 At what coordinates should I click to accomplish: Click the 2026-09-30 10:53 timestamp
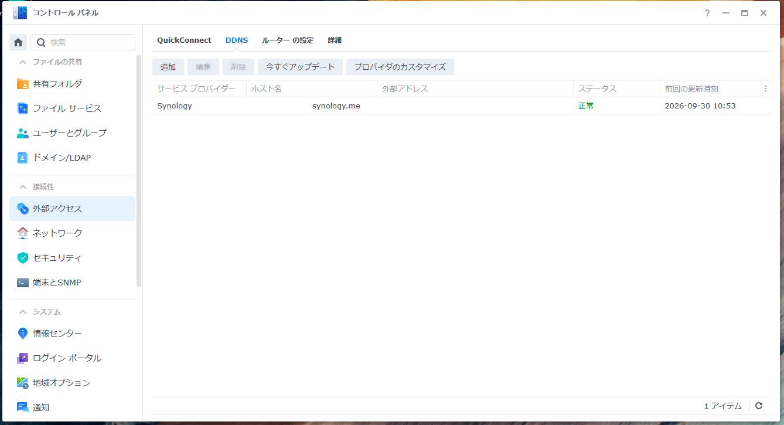coord(700,106)
